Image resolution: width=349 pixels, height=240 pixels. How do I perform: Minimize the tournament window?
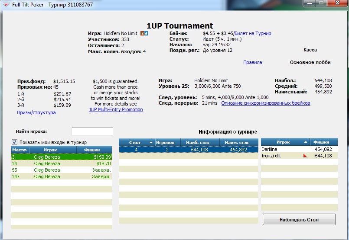click(310, 3)
